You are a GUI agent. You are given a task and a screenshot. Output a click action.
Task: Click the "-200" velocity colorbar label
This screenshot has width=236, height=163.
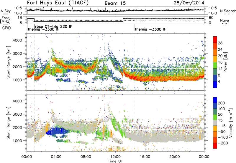pyautogui.click(x=223, y=143)
